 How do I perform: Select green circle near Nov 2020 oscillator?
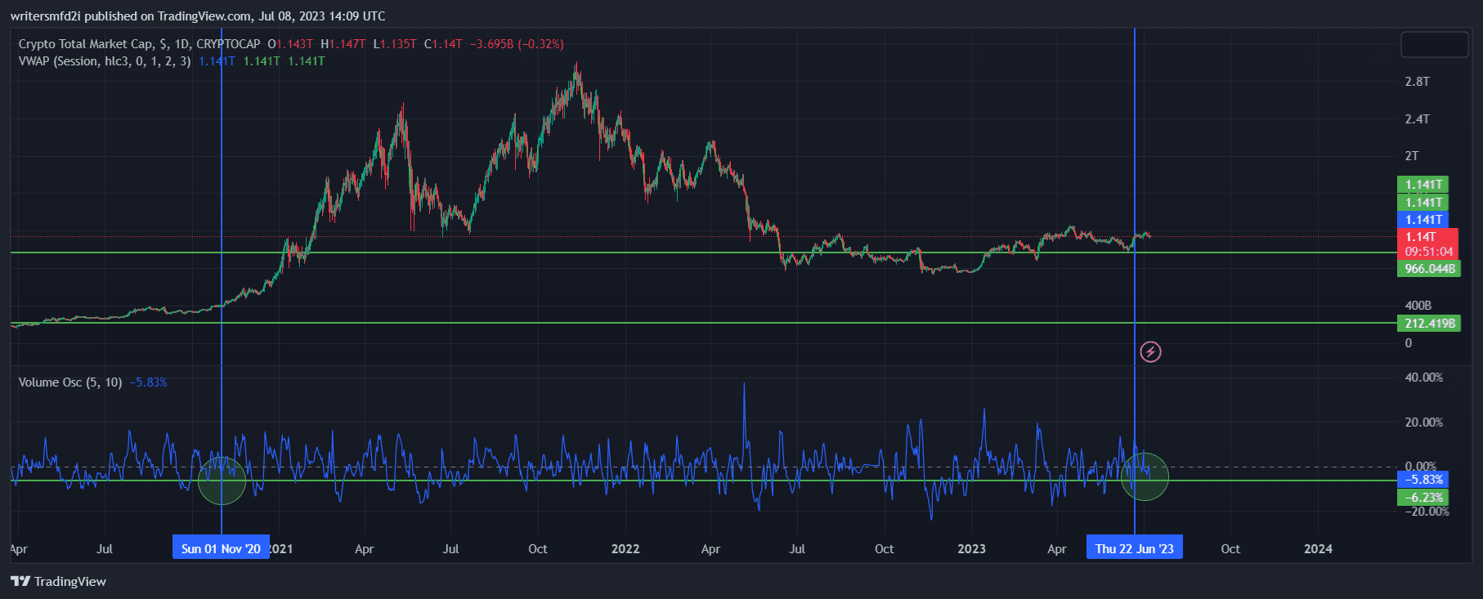point(222,480)
